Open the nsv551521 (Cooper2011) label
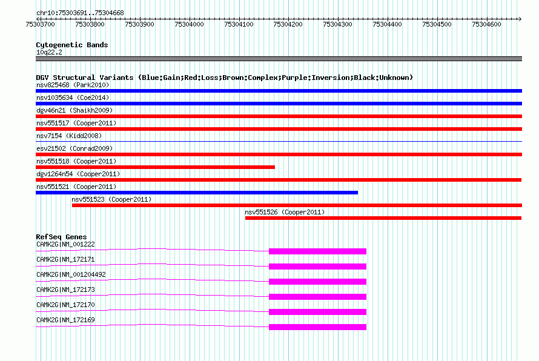This screenshot has height=361, width=539. coord(76,187)
